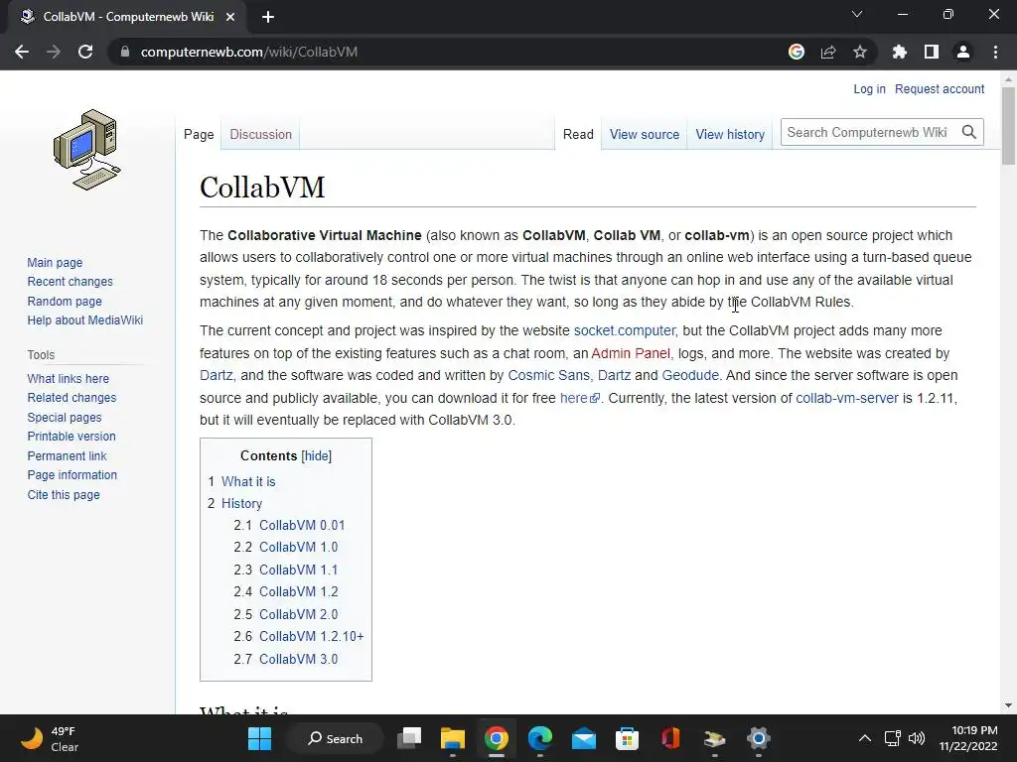
Task: Click the Chrome taskbar icon
Action: [497, 738]
